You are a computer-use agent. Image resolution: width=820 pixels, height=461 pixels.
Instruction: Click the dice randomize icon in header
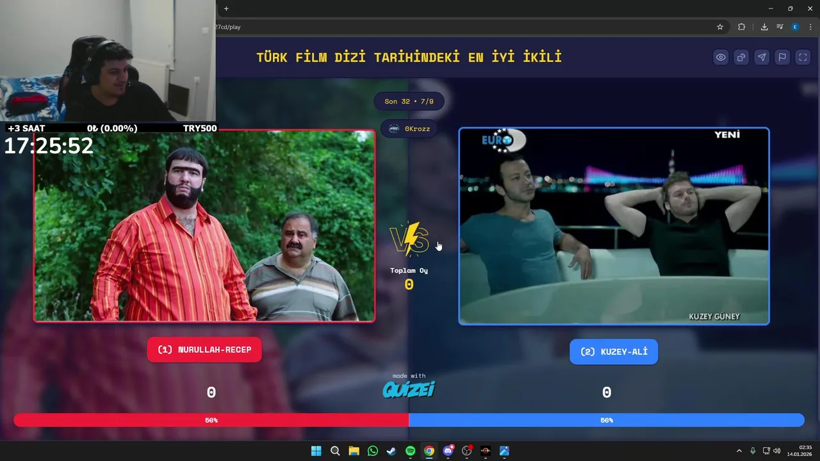click(741, 57)
